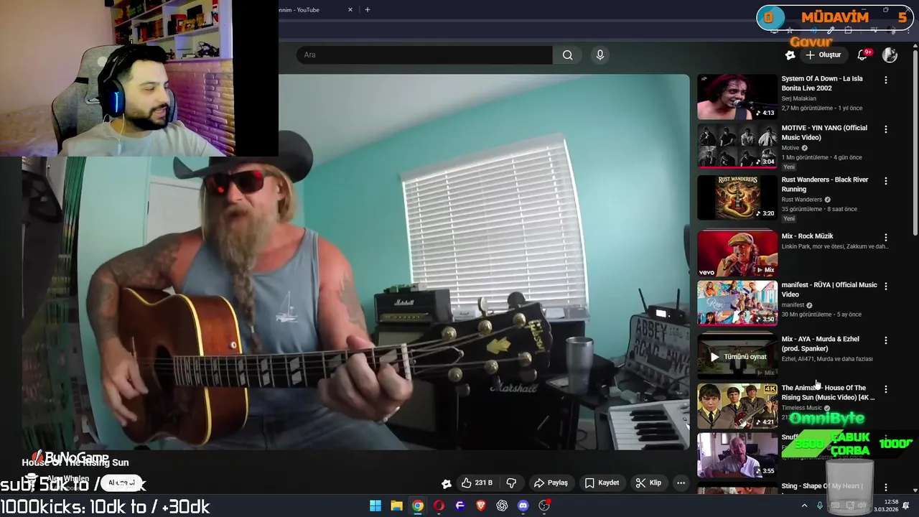Click the Oluştur create button
This screenshot has height=517, width=919.
[x=823, y=55]
